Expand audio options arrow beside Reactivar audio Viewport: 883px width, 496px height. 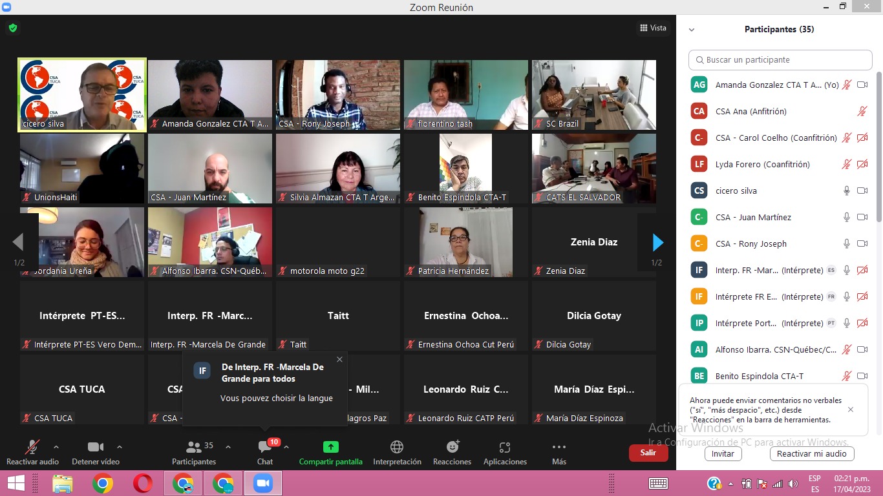[x=56, y=447]
